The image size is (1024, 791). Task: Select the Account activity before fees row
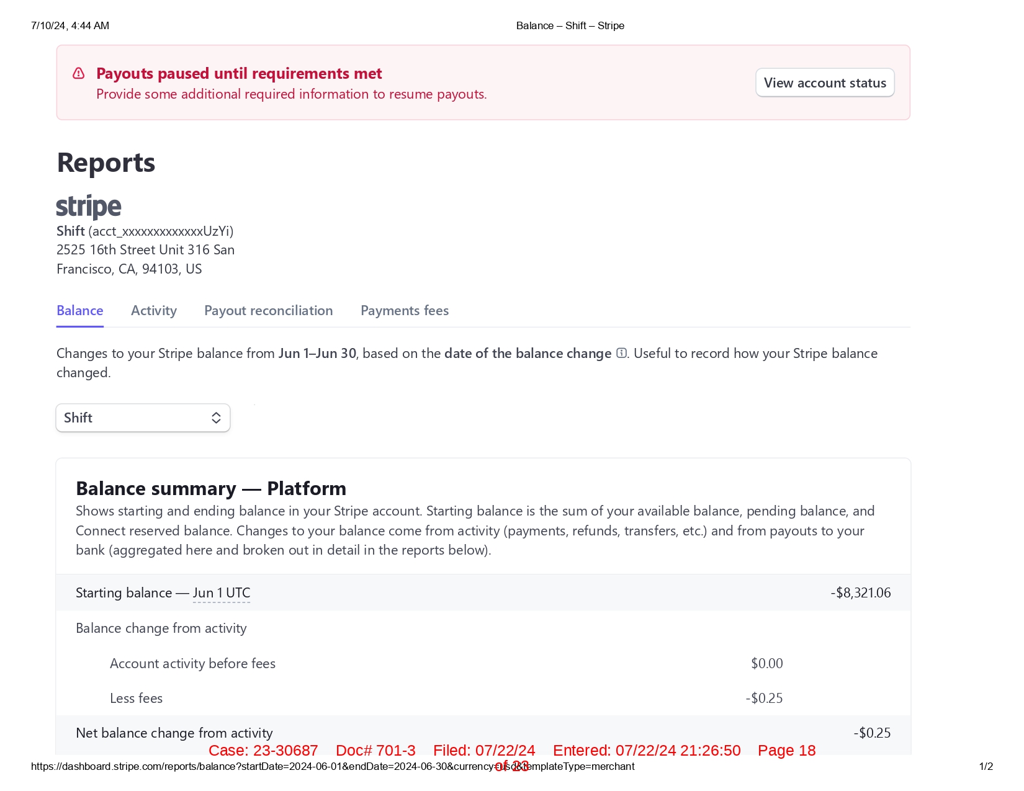tap(192, 664)
